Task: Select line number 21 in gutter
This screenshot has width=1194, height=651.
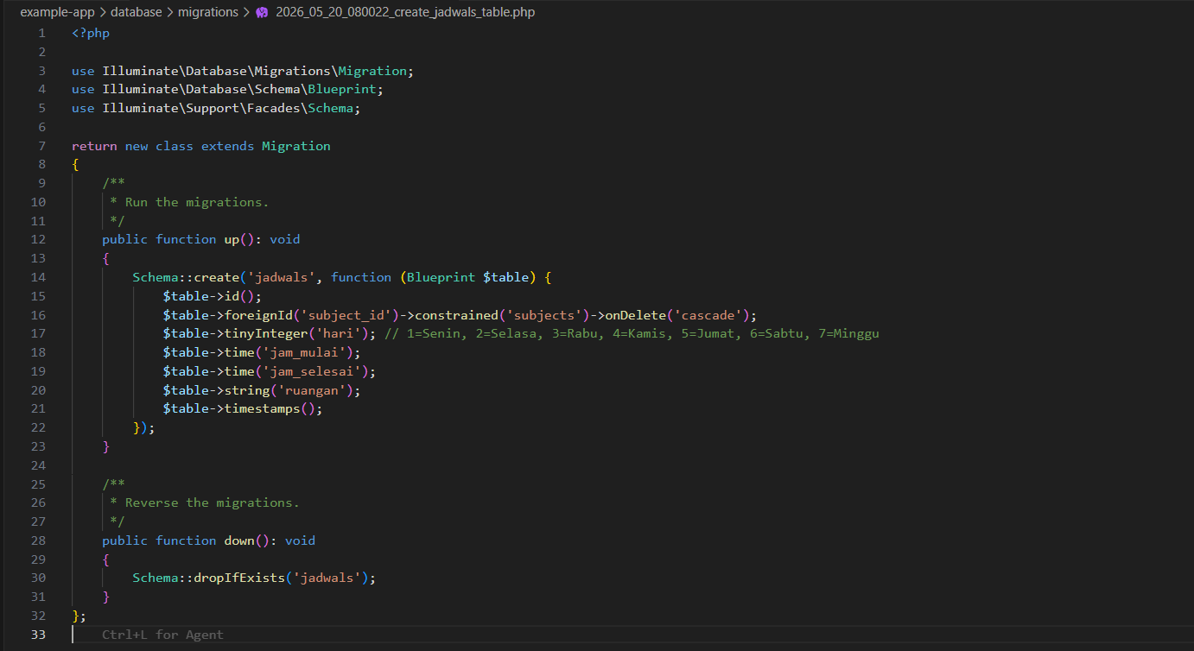Action: pyautogui.click(x=38, y=408)
